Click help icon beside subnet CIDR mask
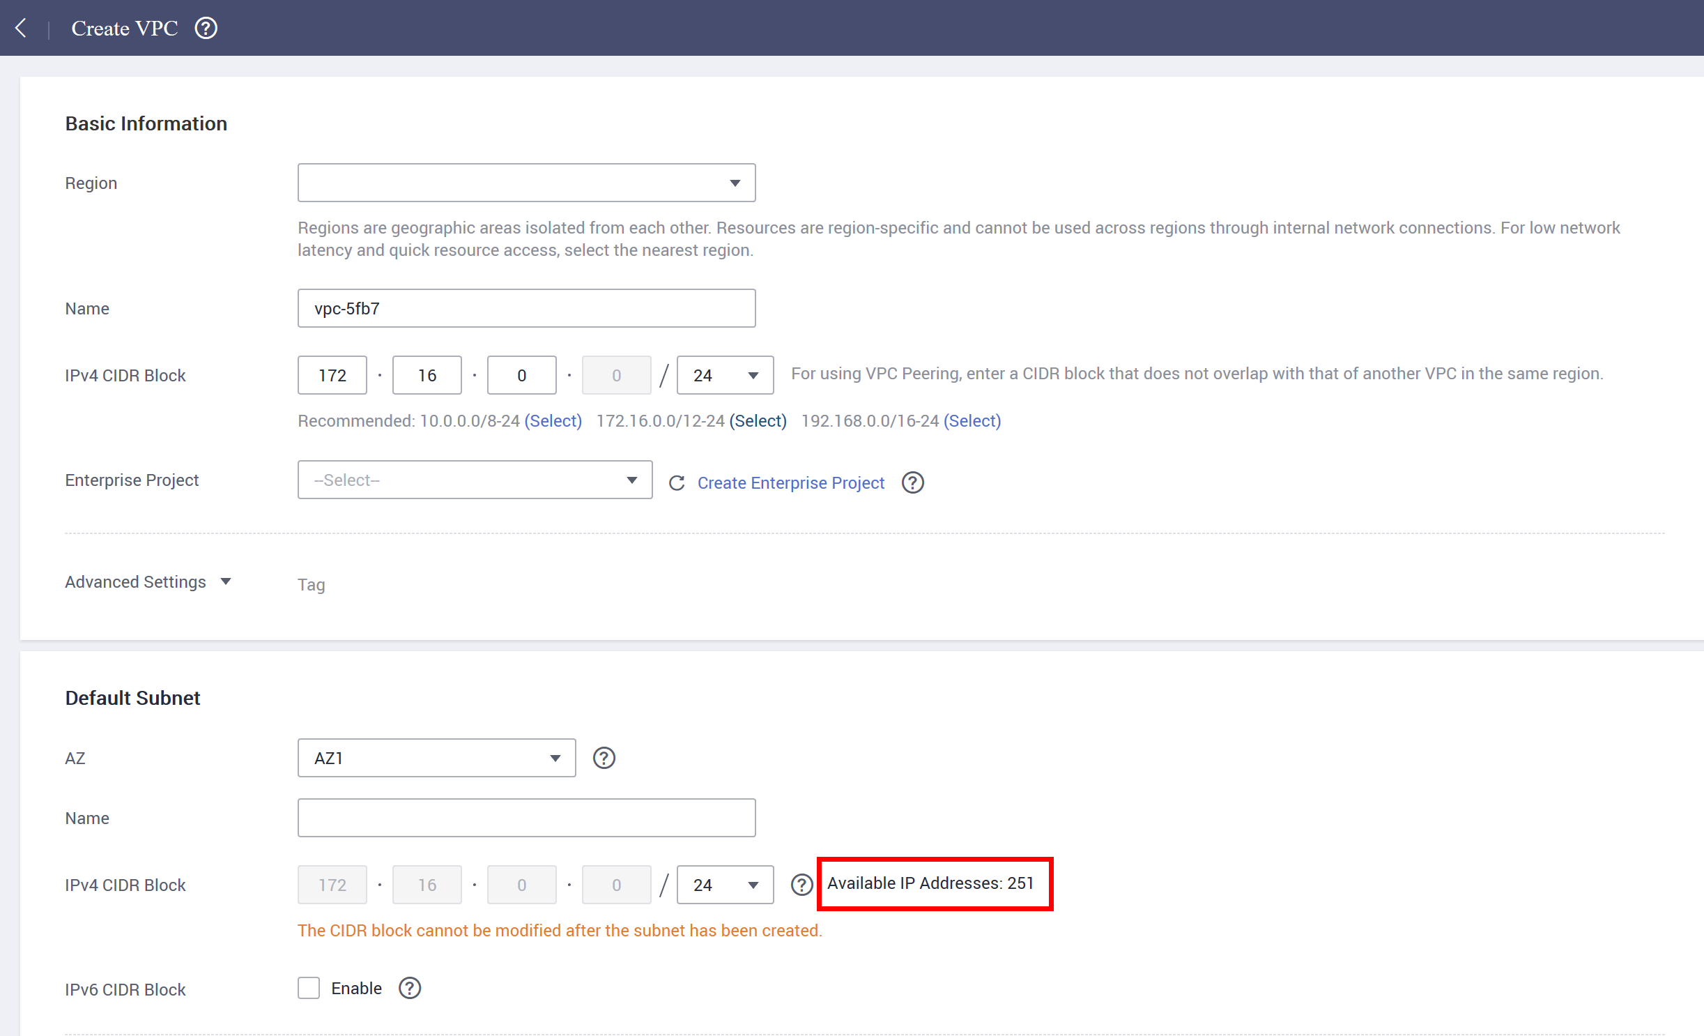This screenshot has width=1704, height=1036. (x=801, y=884)
